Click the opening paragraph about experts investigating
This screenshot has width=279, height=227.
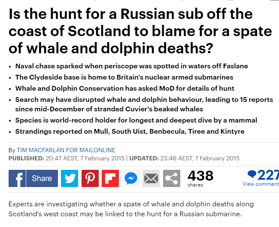[x=131, y=209]
